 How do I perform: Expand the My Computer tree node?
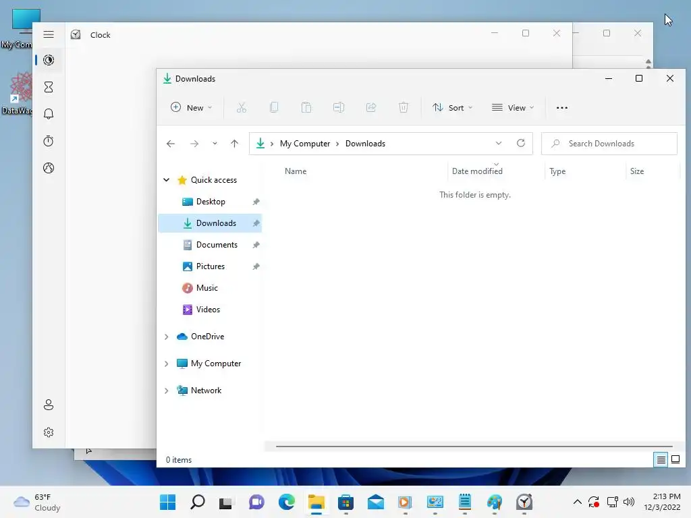167,364
